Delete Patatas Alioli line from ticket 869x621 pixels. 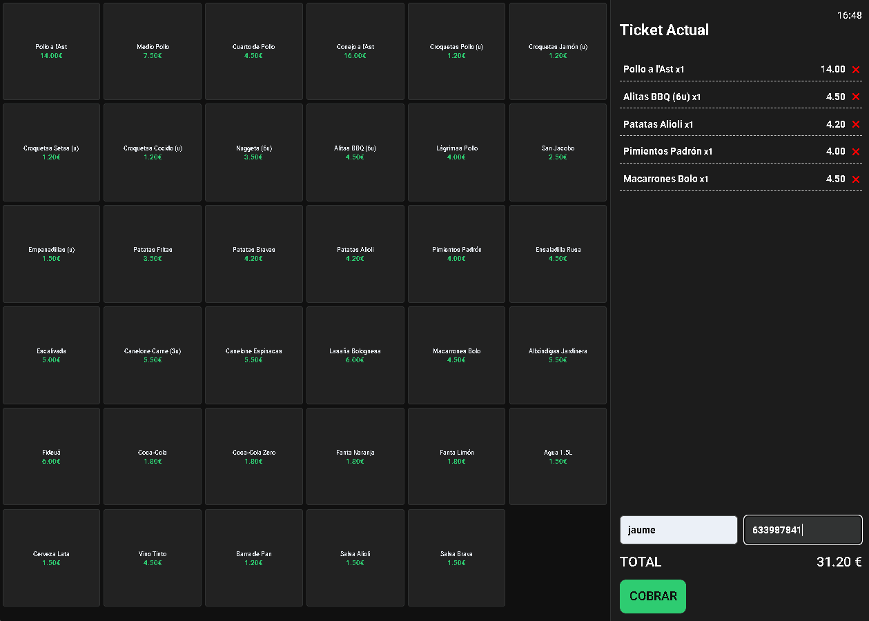856,124
